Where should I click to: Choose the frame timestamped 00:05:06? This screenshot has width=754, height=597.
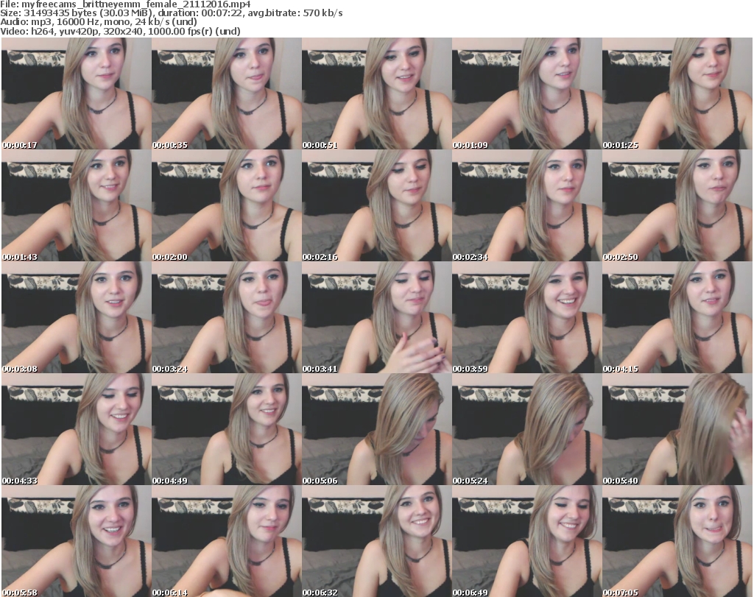point(376,429)
